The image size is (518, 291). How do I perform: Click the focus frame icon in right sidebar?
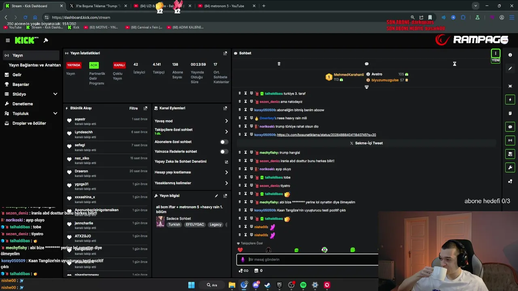point(510,86)
